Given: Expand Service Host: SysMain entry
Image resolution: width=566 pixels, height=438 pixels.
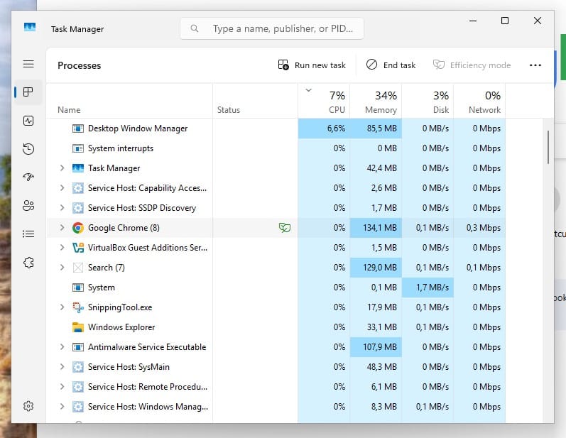Looking at the screenshot, I should [62, 367].
